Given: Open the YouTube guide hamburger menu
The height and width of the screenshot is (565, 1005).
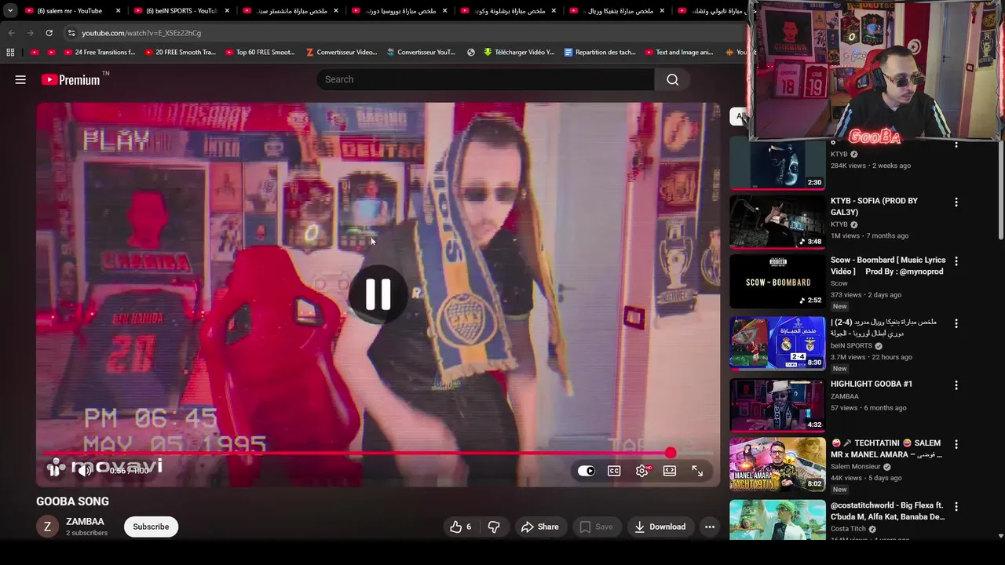Looking at the screenshot, I should 20,79.
